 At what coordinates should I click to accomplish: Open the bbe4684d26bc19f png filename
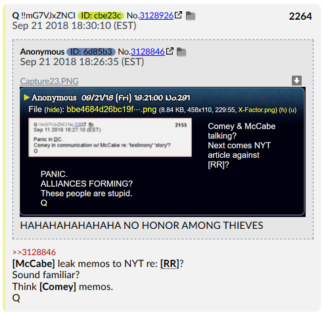tap(112, 109)
